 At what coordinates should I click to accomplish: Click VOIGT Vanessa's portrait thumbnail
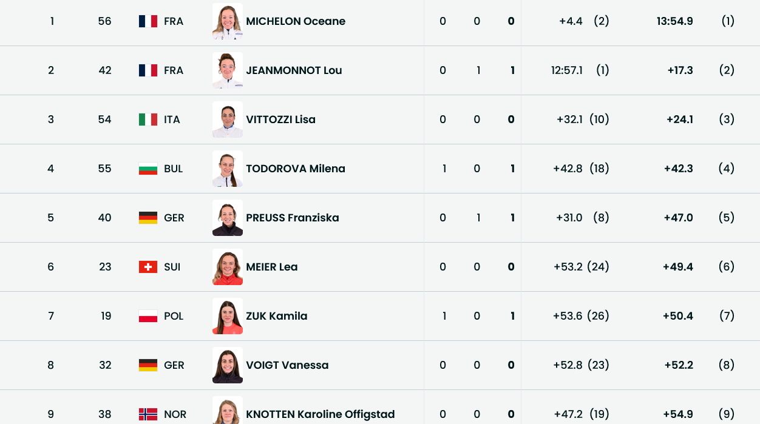[x=228, y=365]
